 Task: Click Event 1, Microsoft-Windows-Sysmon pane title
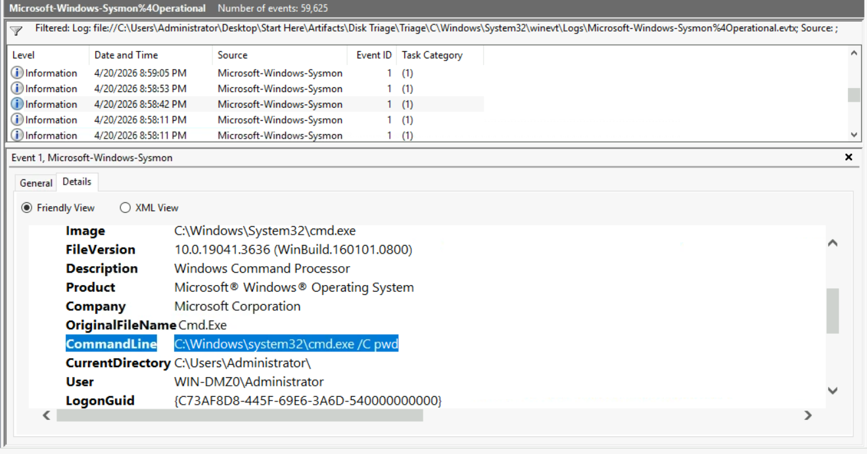point(92,158)
